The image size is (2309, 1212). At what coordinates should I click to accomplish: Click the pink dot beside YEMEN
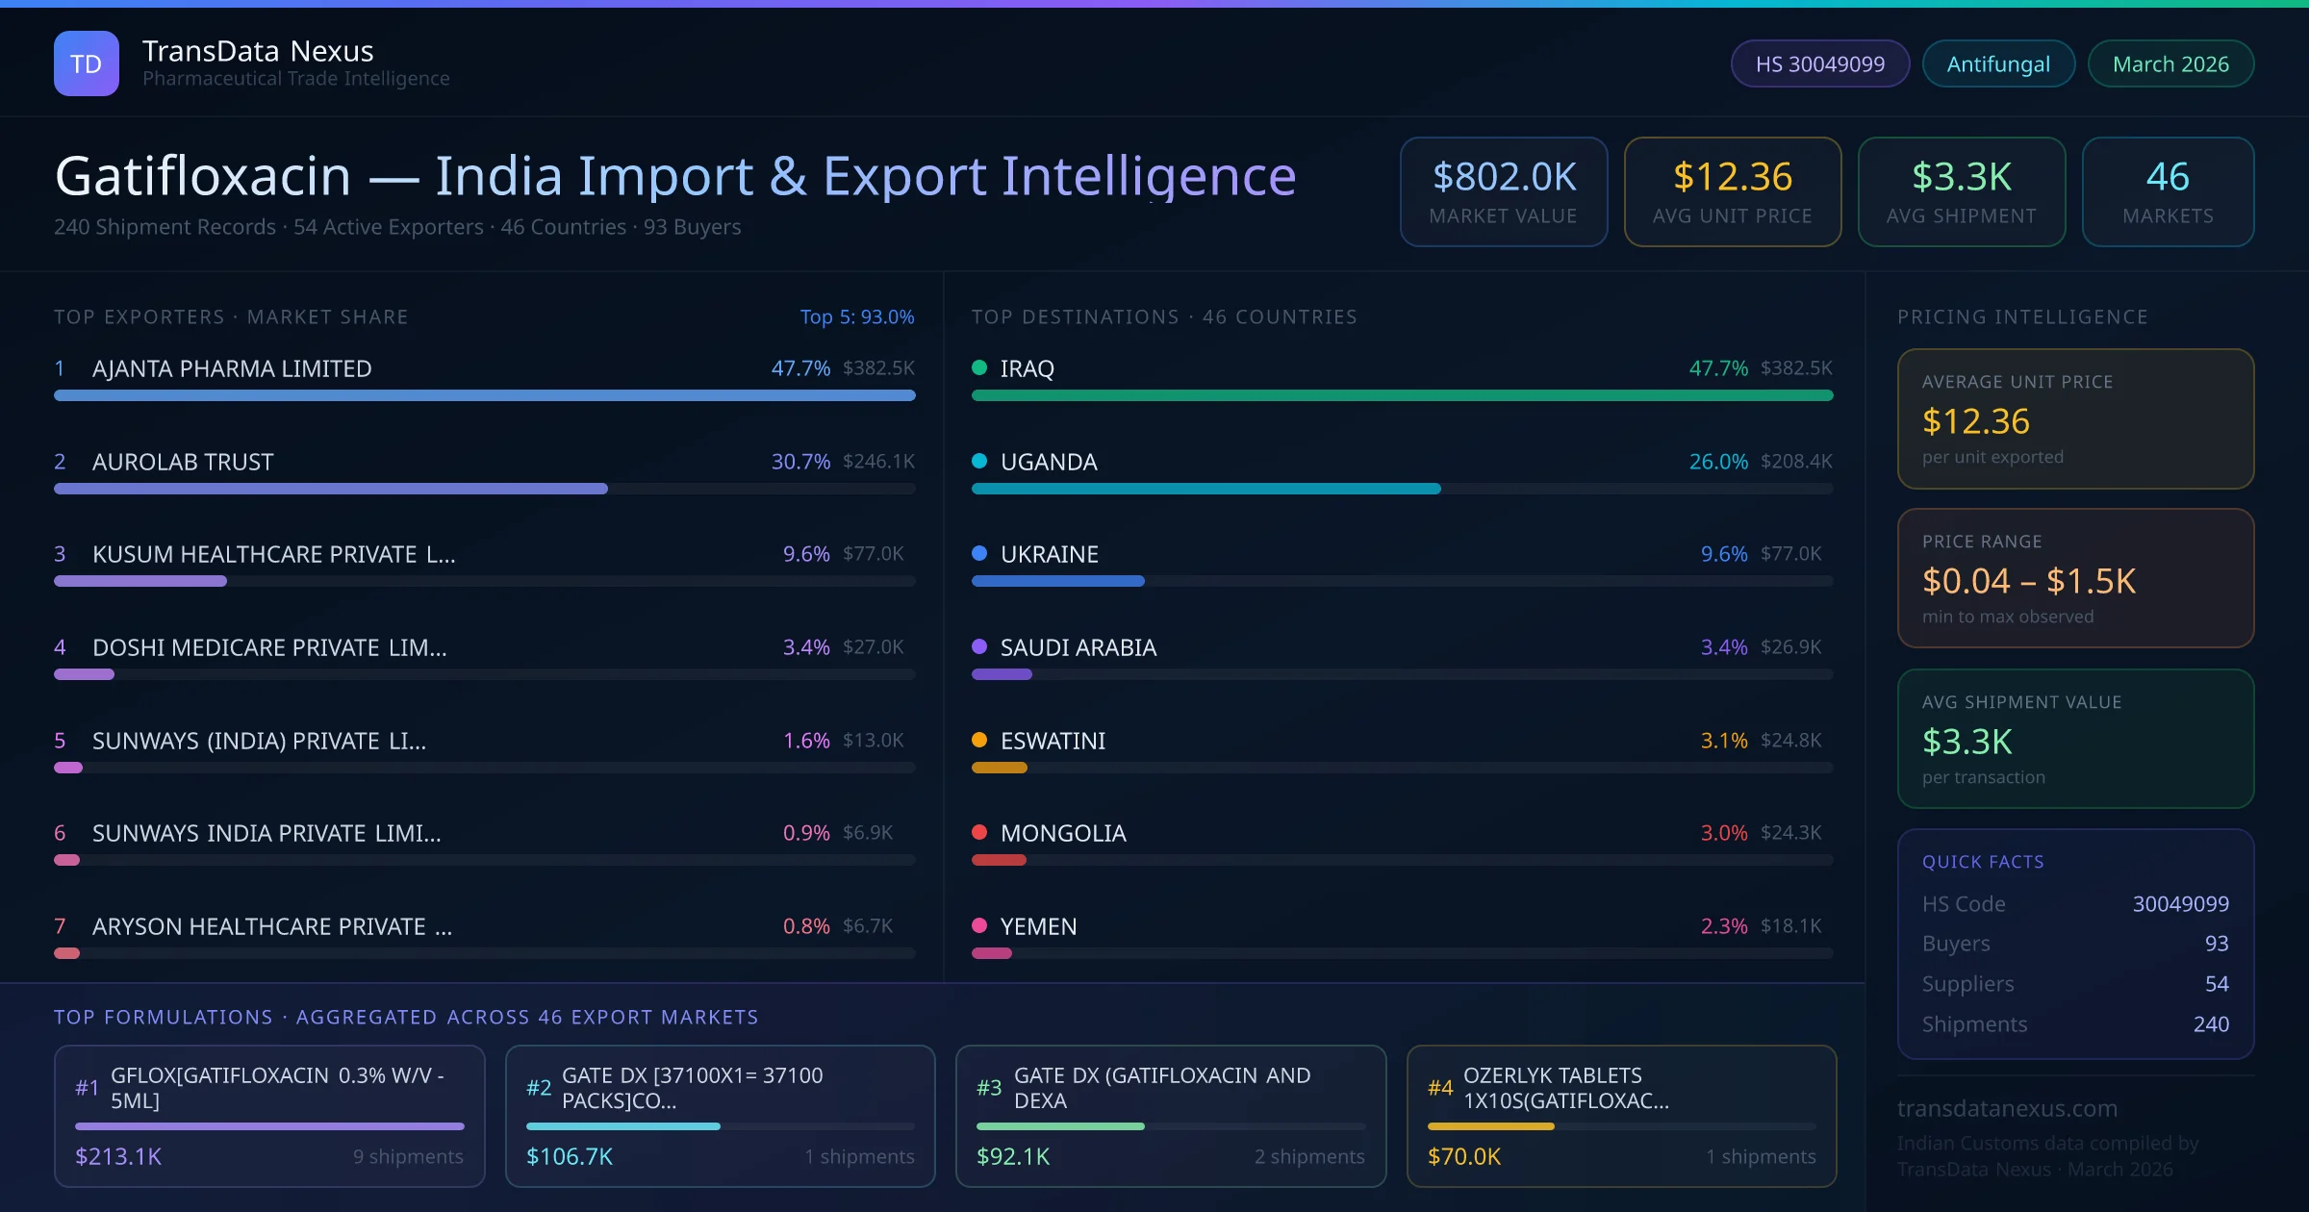click(979, 925)
